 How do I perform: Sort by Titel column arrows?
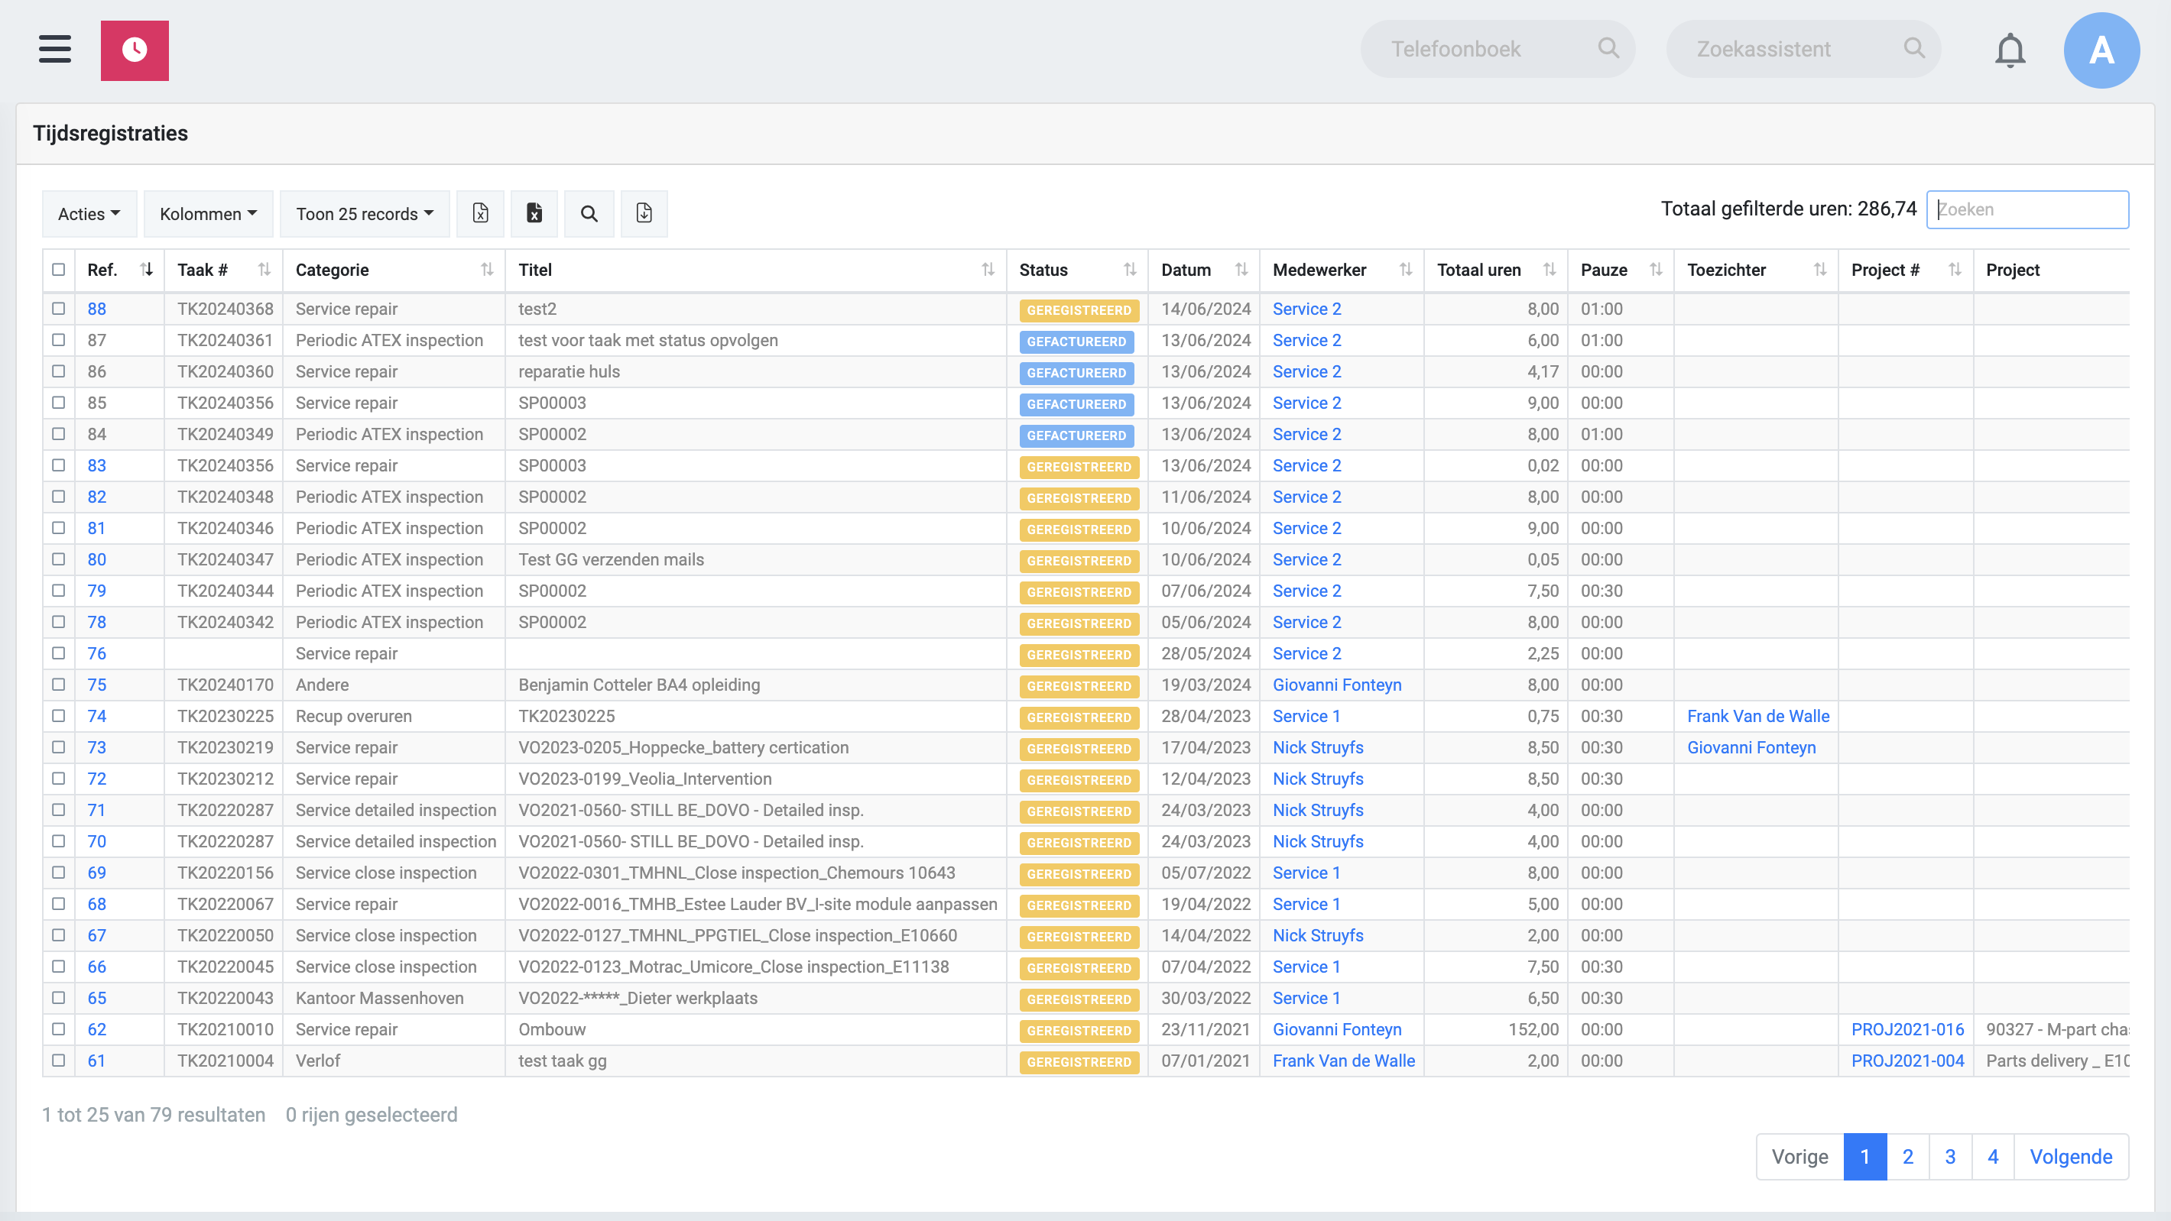click(988, 270)
